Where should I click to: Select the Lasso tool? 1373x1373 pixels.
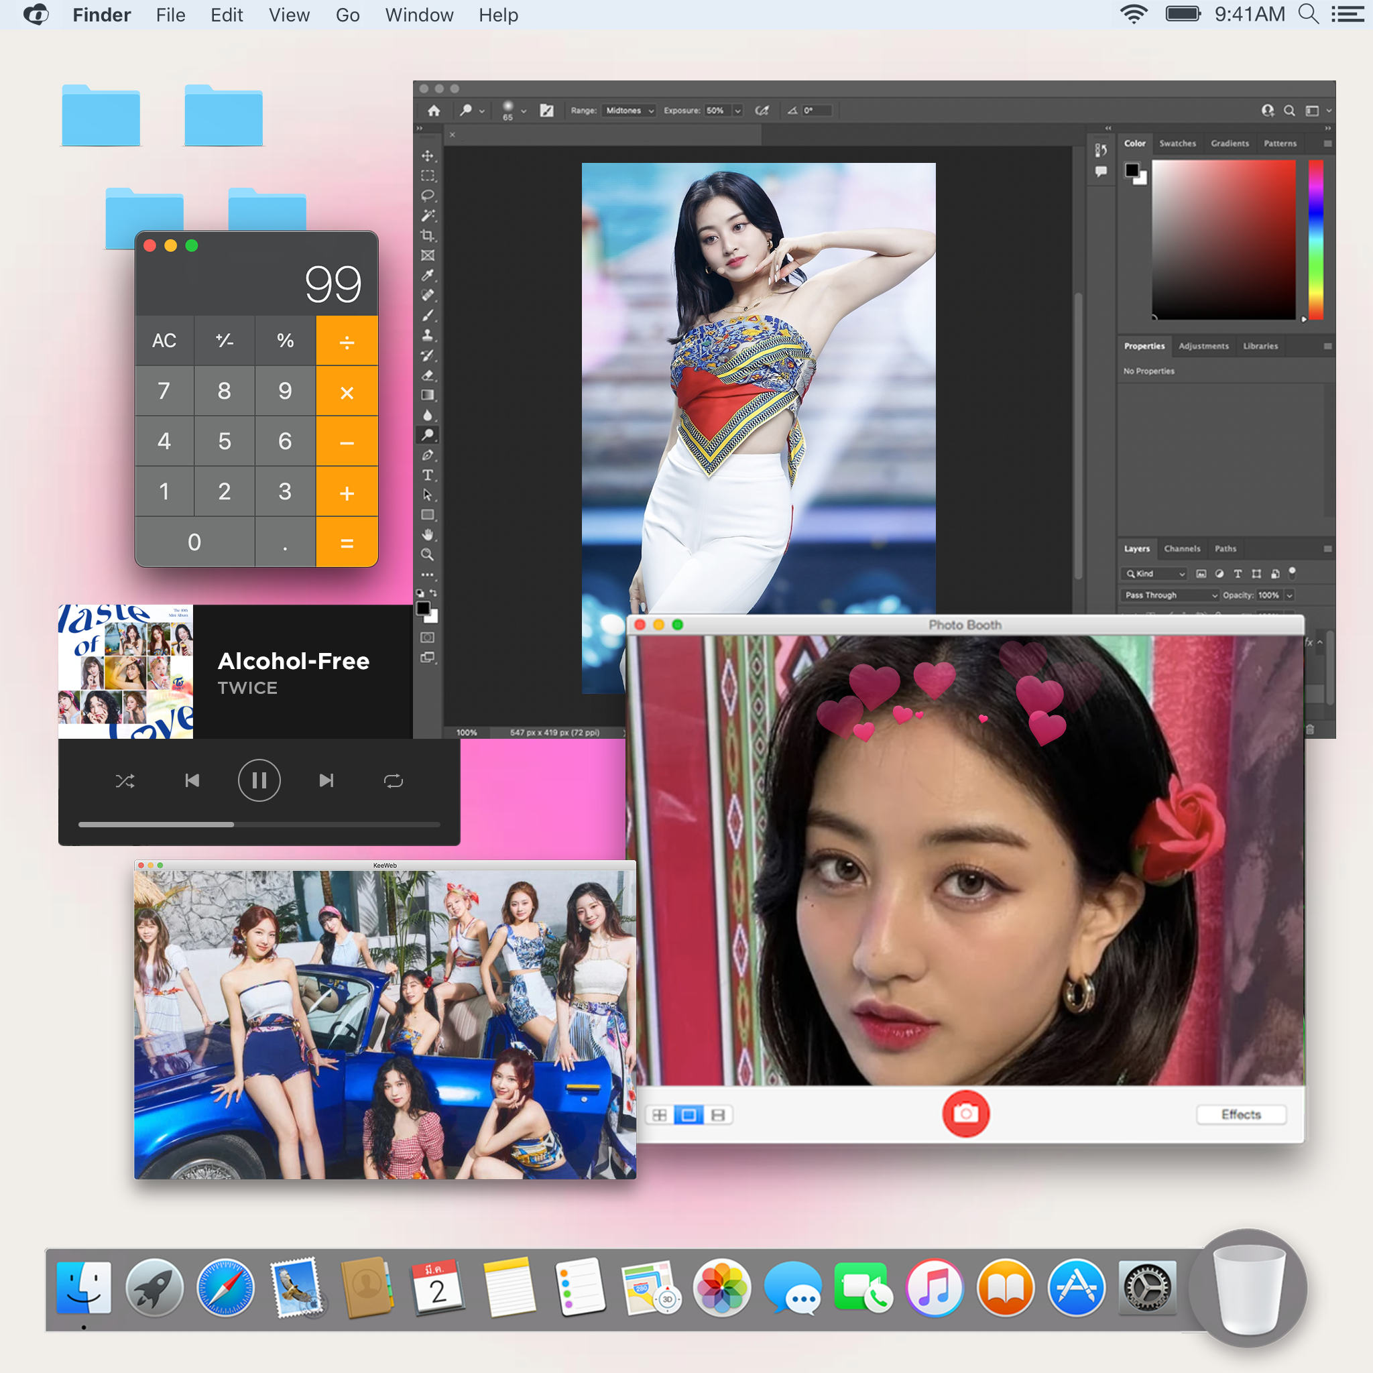tap(427, 196)
